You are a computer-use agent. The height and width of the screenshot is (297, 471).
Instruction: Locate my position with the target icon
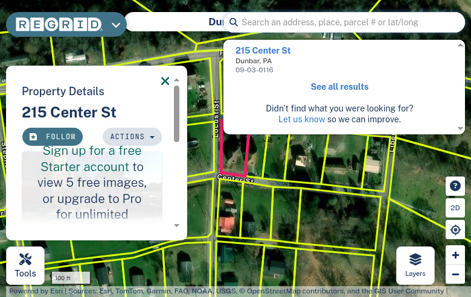tap(455, 230)
